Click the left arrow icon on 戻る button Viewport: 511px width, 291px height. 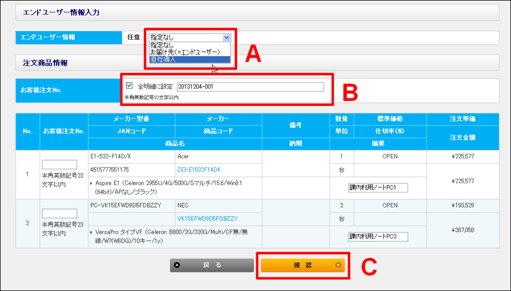[x=178, y=265]
